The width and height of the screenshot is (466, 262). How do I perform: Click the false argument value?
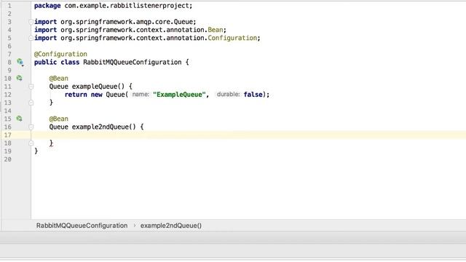tap(253, 95)
